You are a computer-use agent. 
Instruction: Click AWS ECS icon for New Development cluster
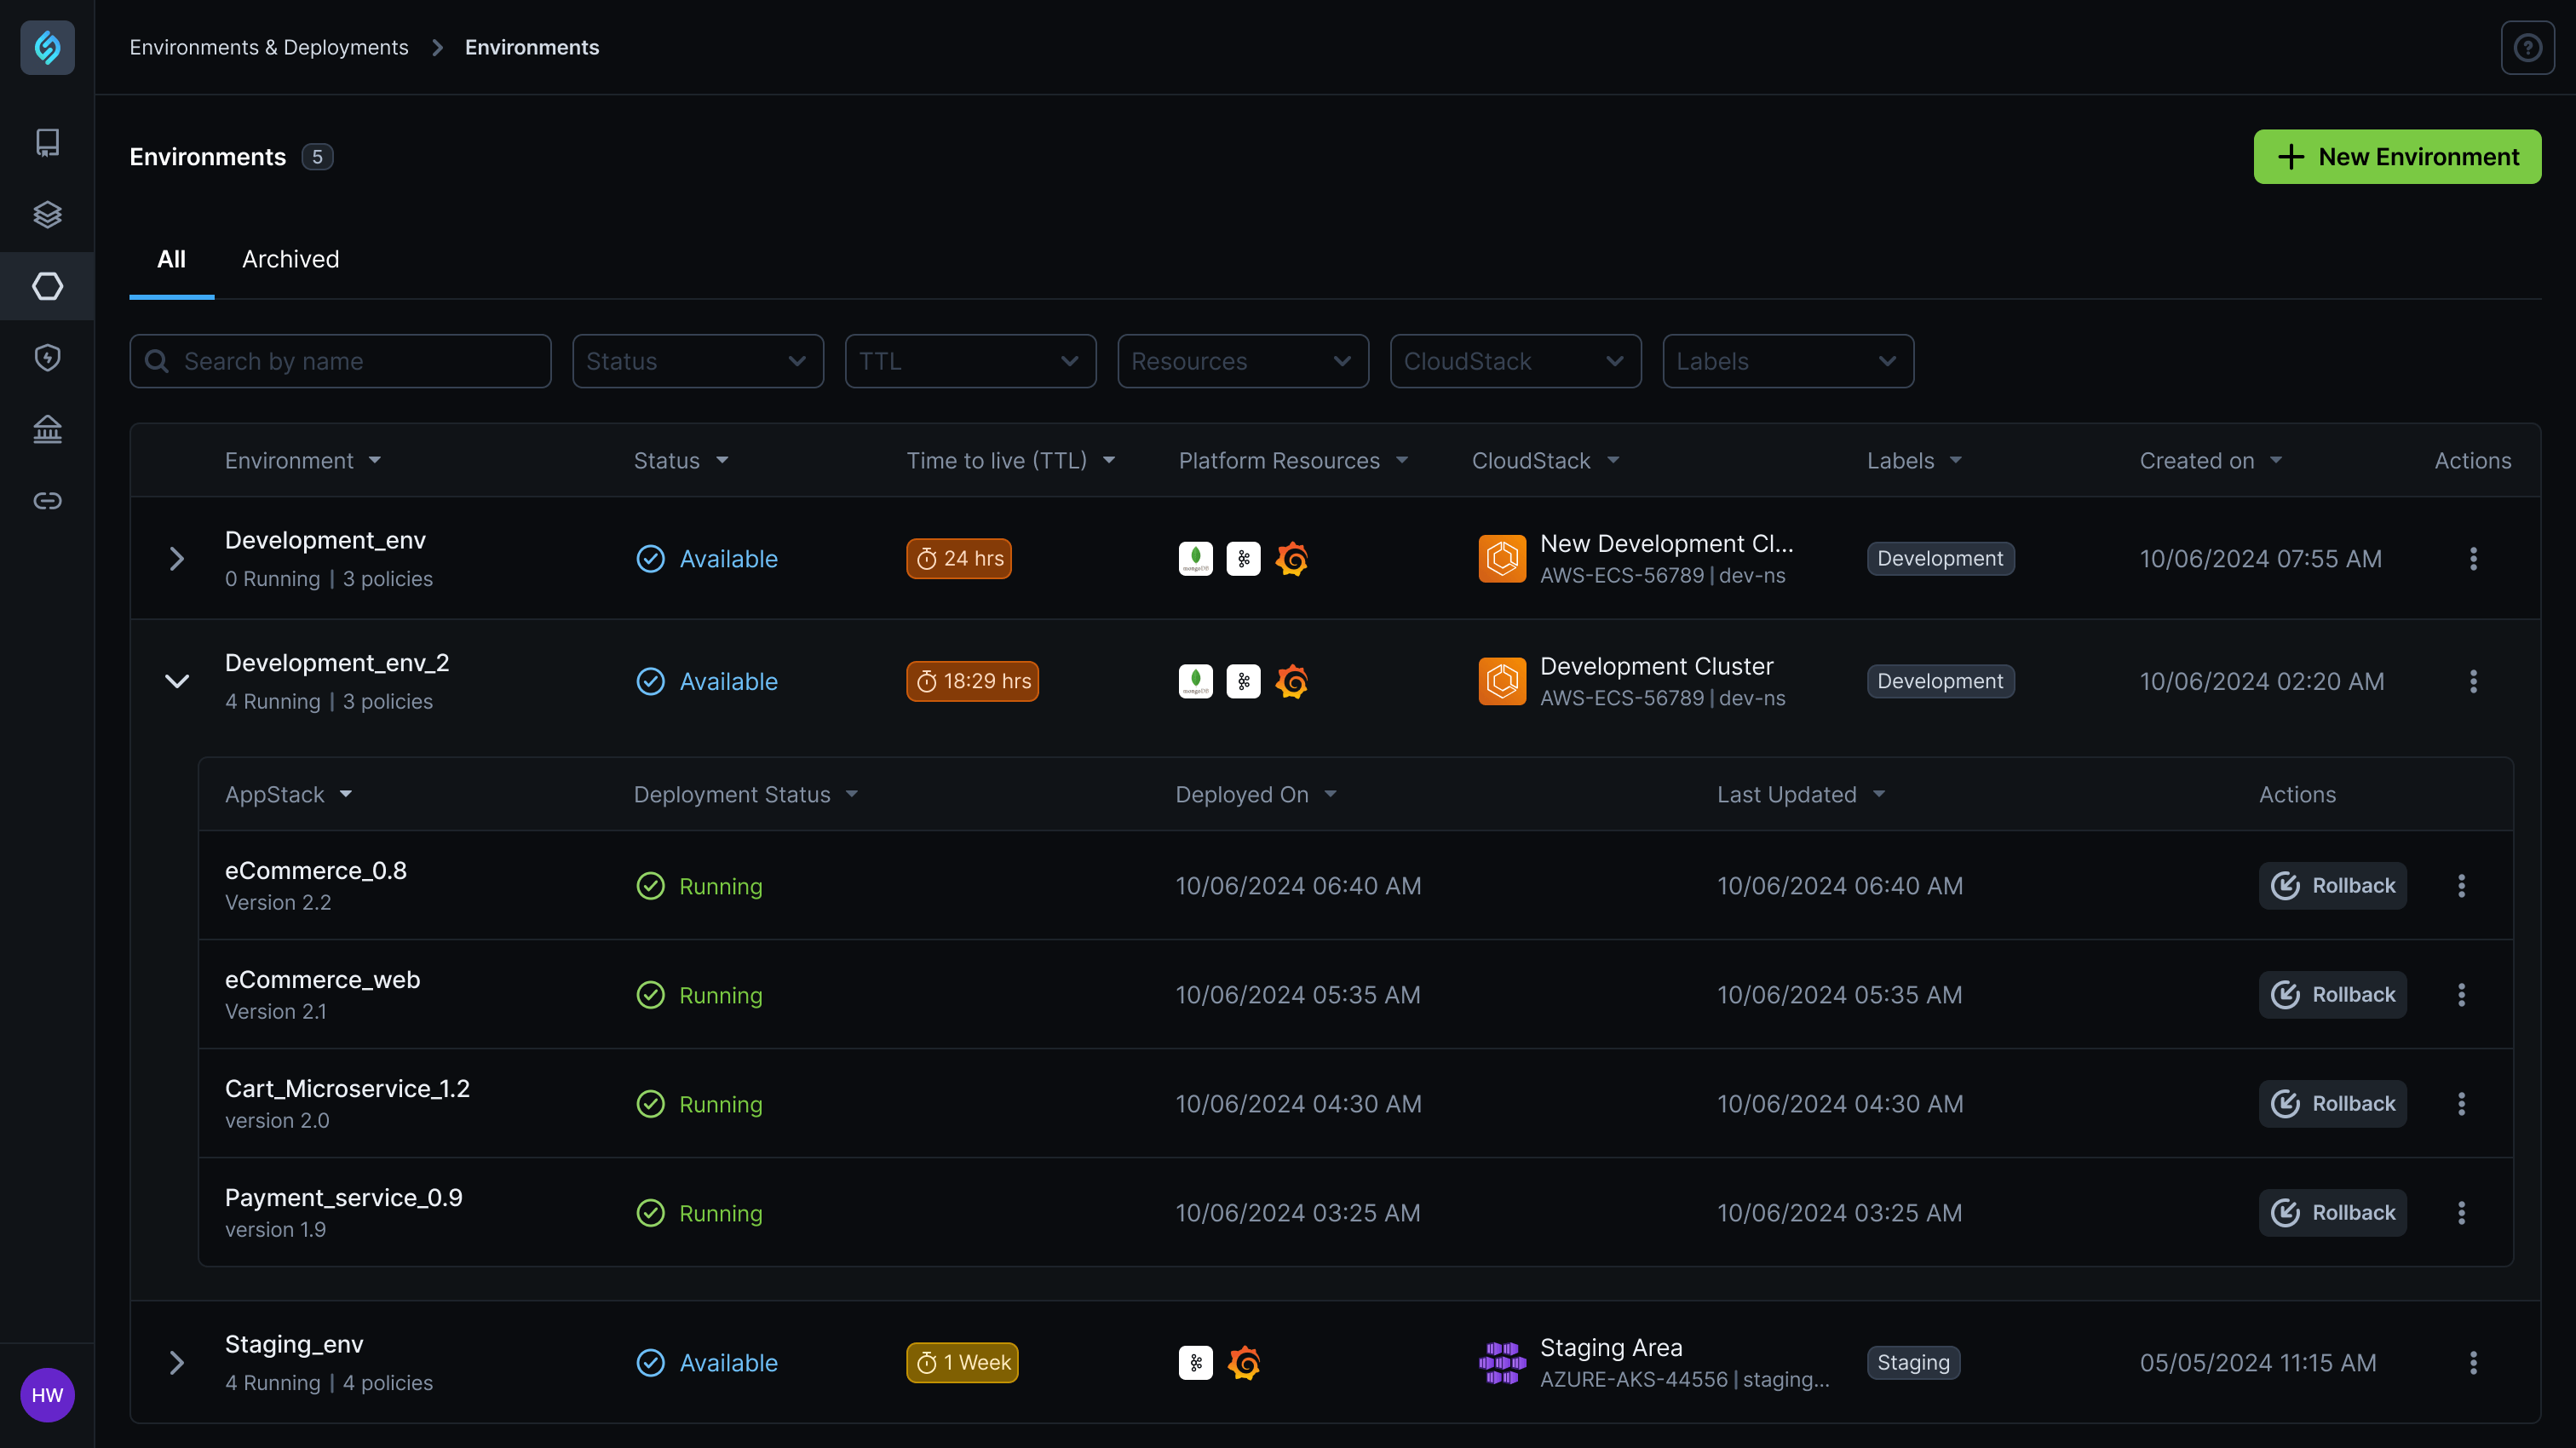pyautogui.click(x=1502, y=559)
